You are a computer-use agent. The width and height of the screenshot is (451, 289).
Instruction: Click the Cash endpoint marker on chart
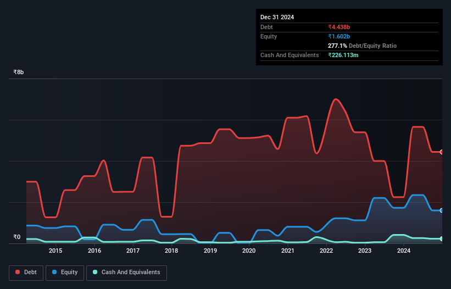[442, 238]
